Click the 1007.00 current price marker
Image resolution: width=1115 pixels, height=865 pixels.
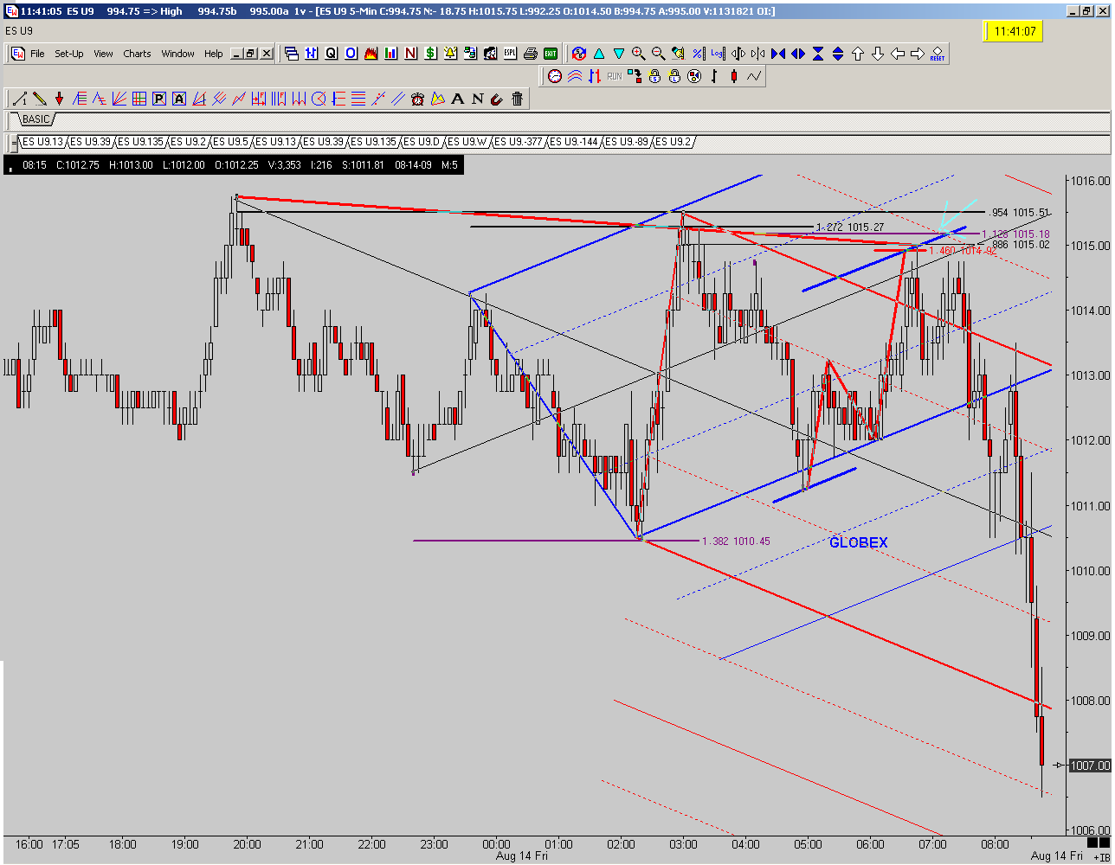click(1090, 766)
